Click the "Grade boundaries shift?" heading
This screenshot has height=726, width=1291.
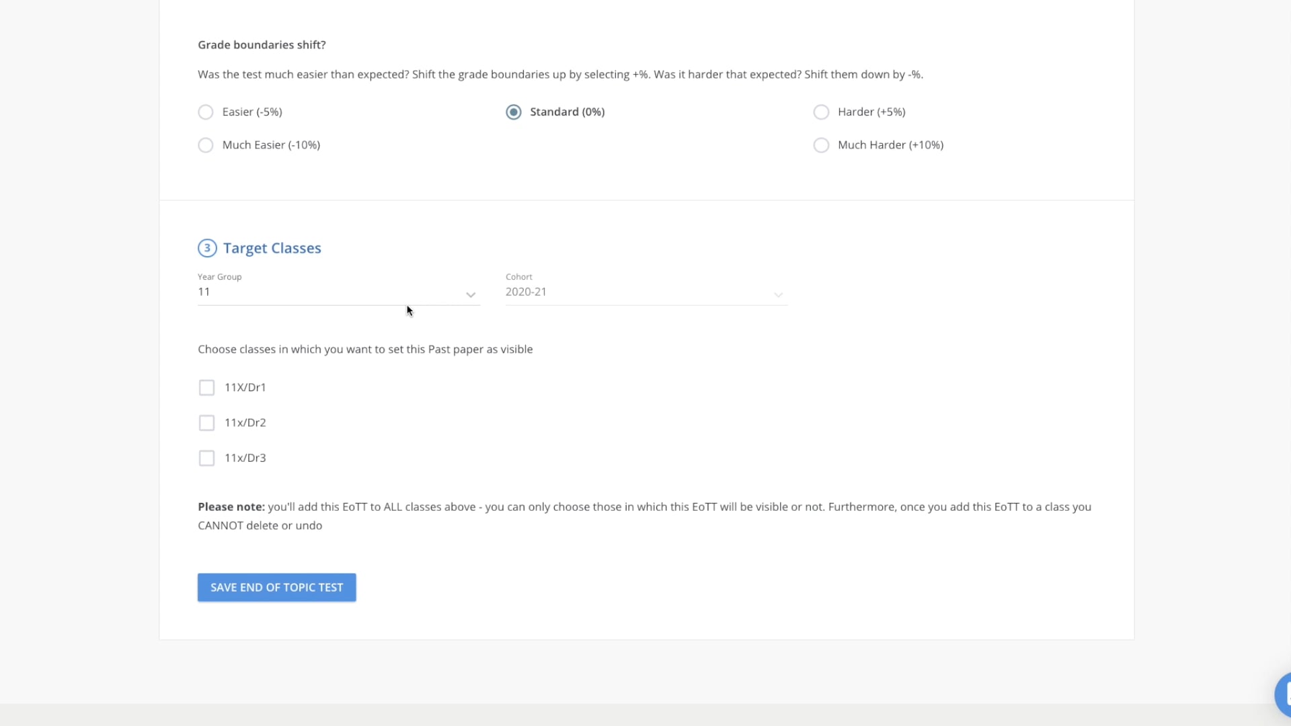tap(261, 44)
